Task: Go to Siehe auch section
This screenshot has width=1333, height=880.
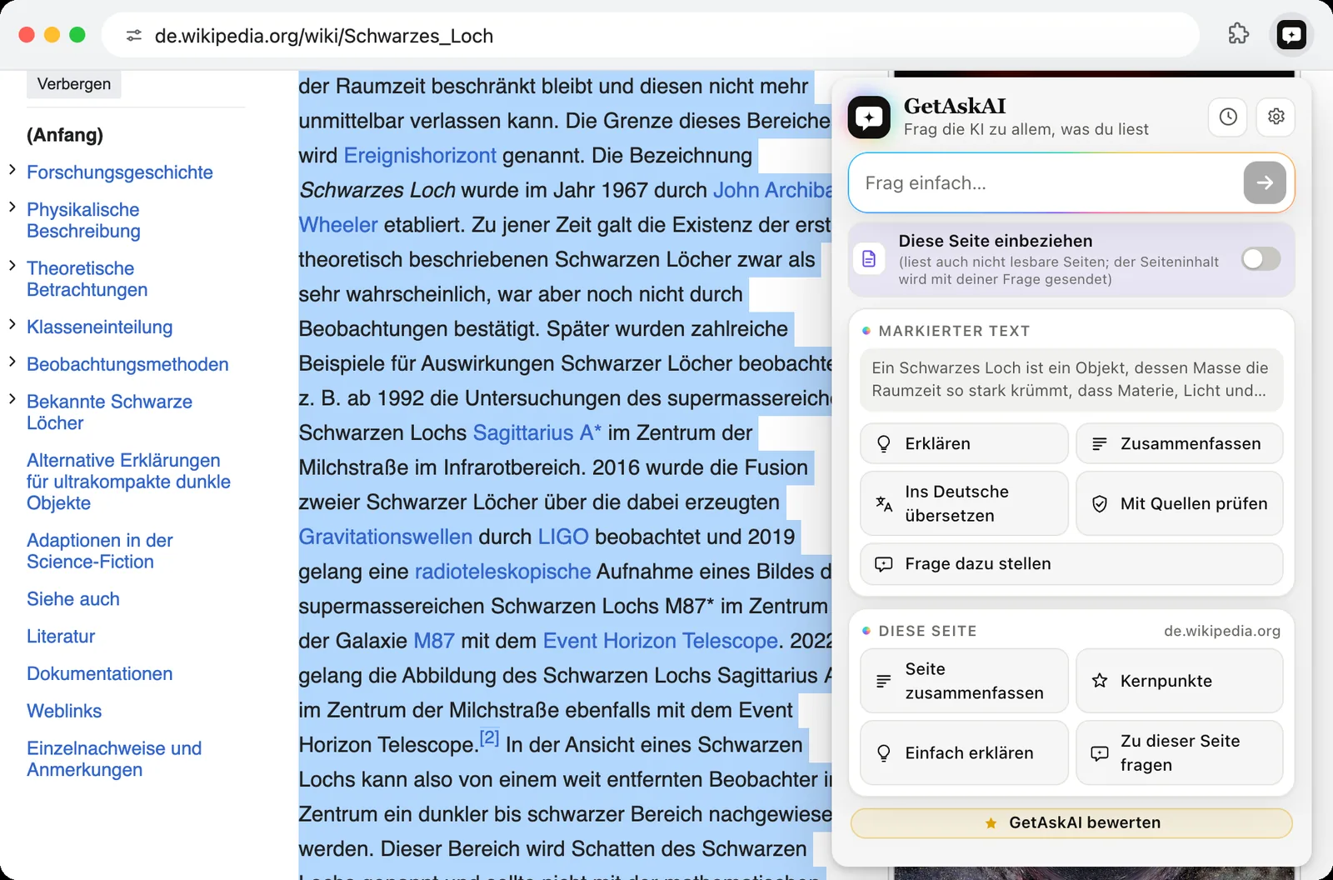Action: click(x=73, y=599)
